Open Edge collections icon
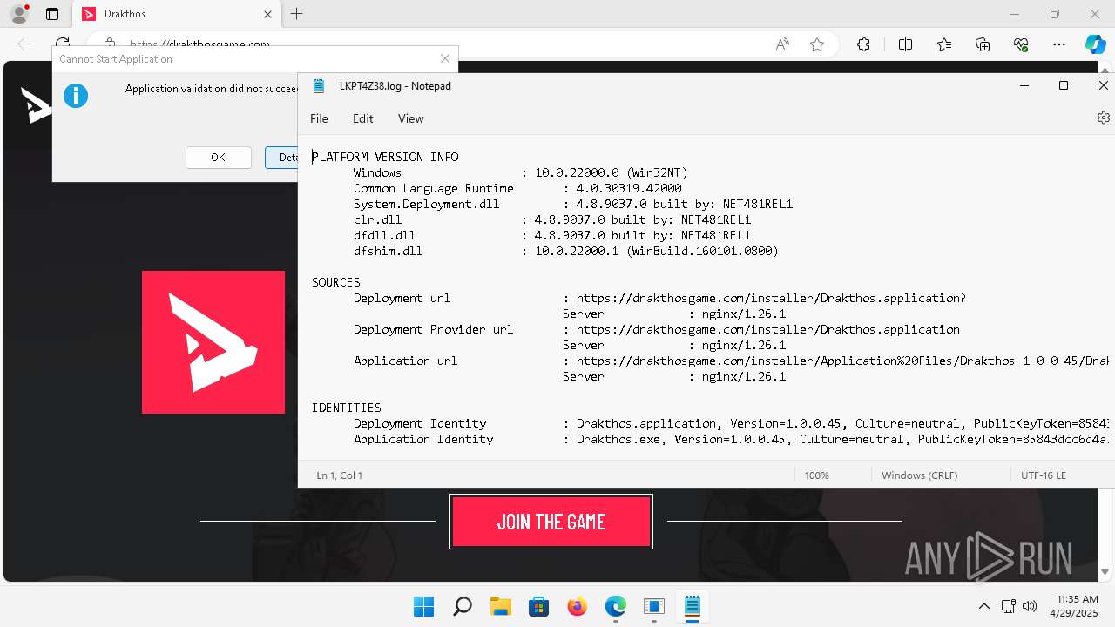Screen dimensions: 1115x627 point(983,44)
